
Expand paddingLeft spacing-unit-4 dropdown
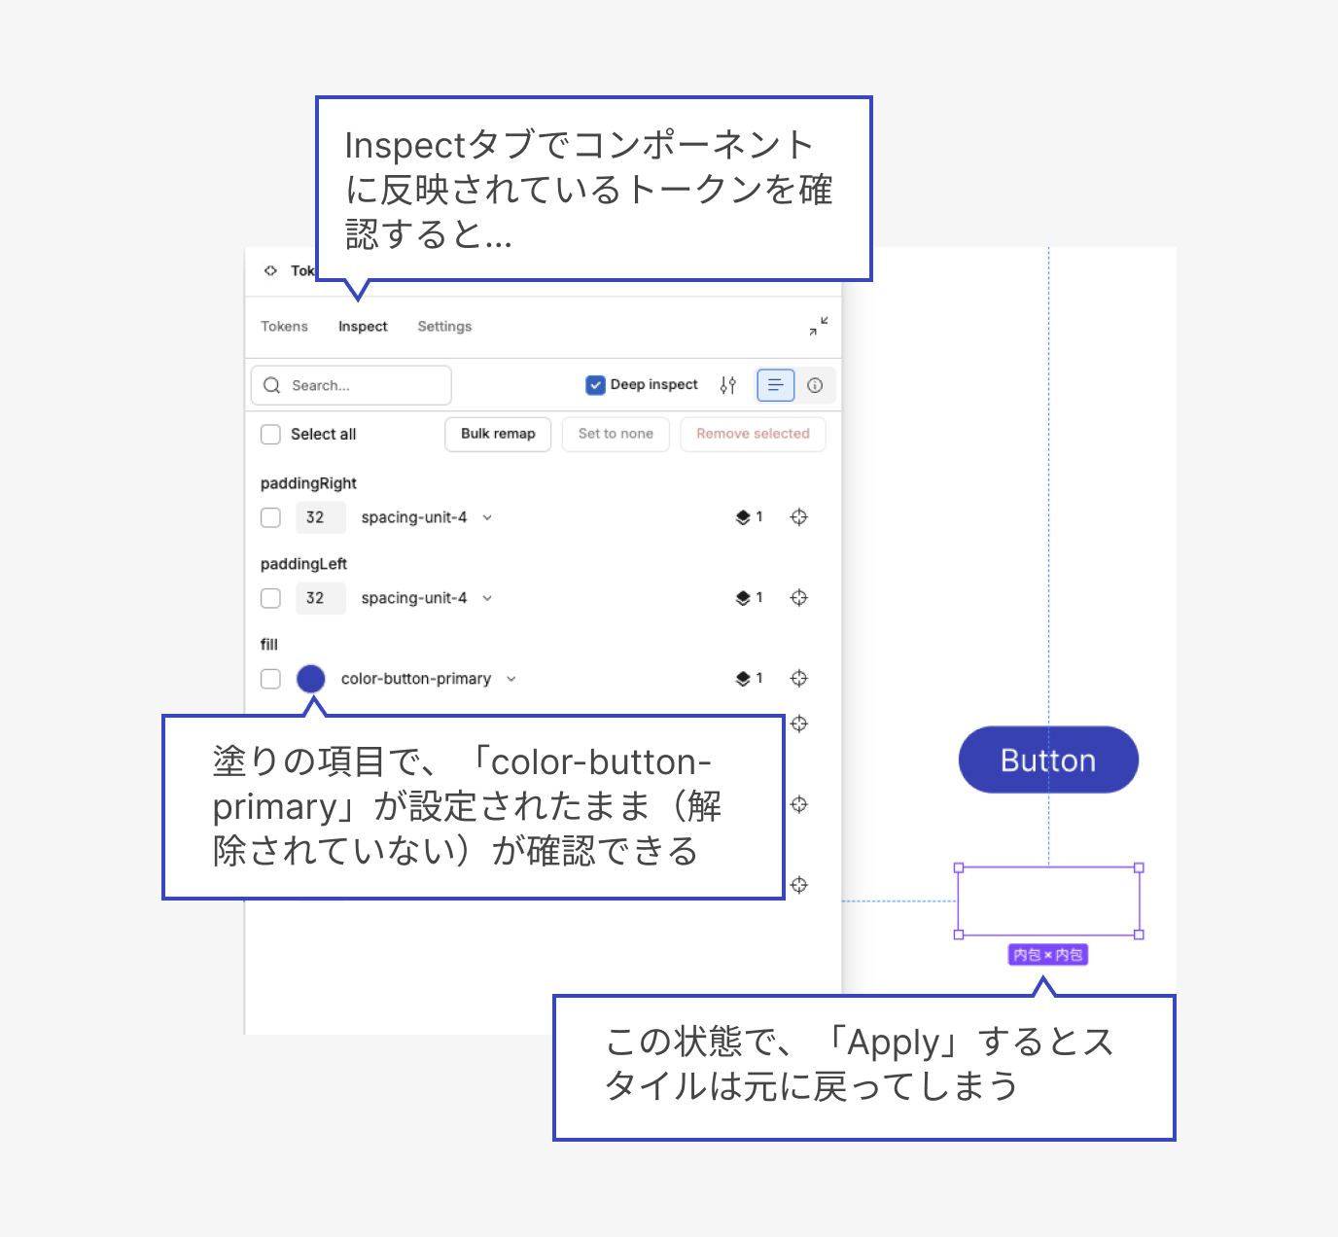pyautogui.click(x=487, y=598)
